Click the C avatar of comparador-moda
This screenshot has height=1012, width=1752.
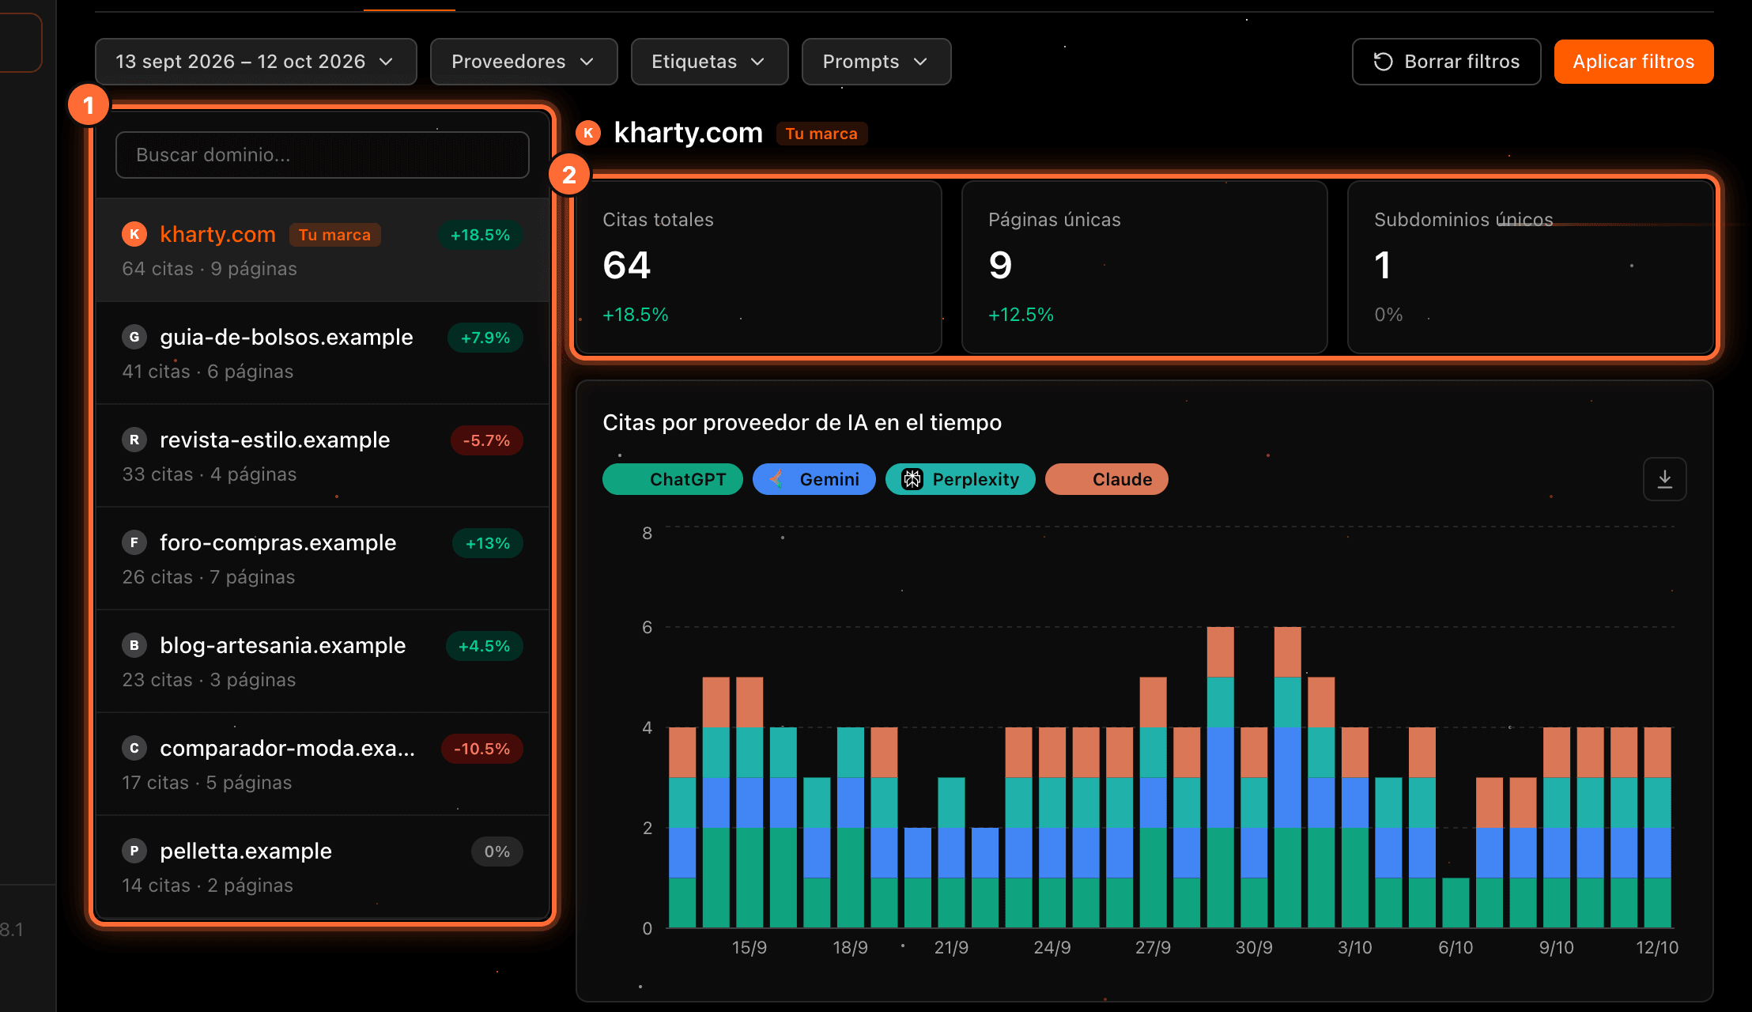tap(134, 748)
